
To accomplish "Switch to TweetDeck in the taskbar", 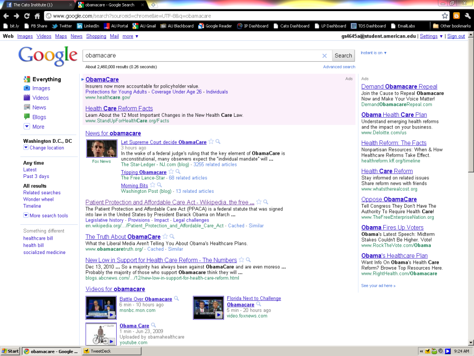I will (112, 351).
